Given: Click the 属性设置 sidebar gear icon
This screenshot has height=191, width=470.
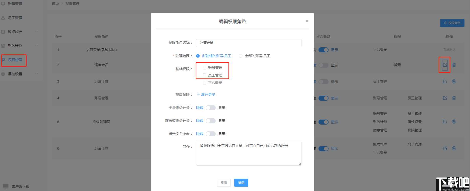Looking at the screenshot, I should 3,74.
